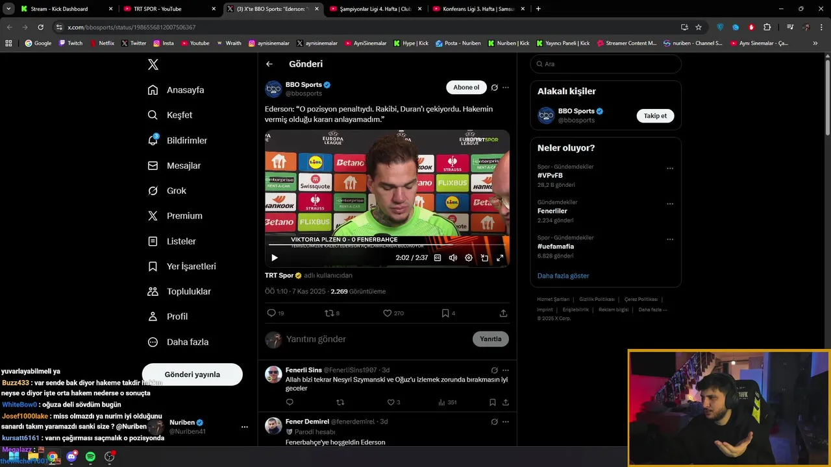Open Profil in the sidebar
This screenshot has width=831, height=467.
(167, 317)
